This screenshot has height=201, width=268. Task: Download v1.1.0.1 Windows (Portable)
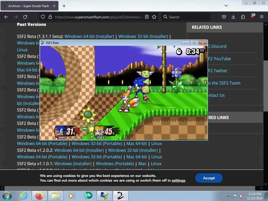click(115, 164)
